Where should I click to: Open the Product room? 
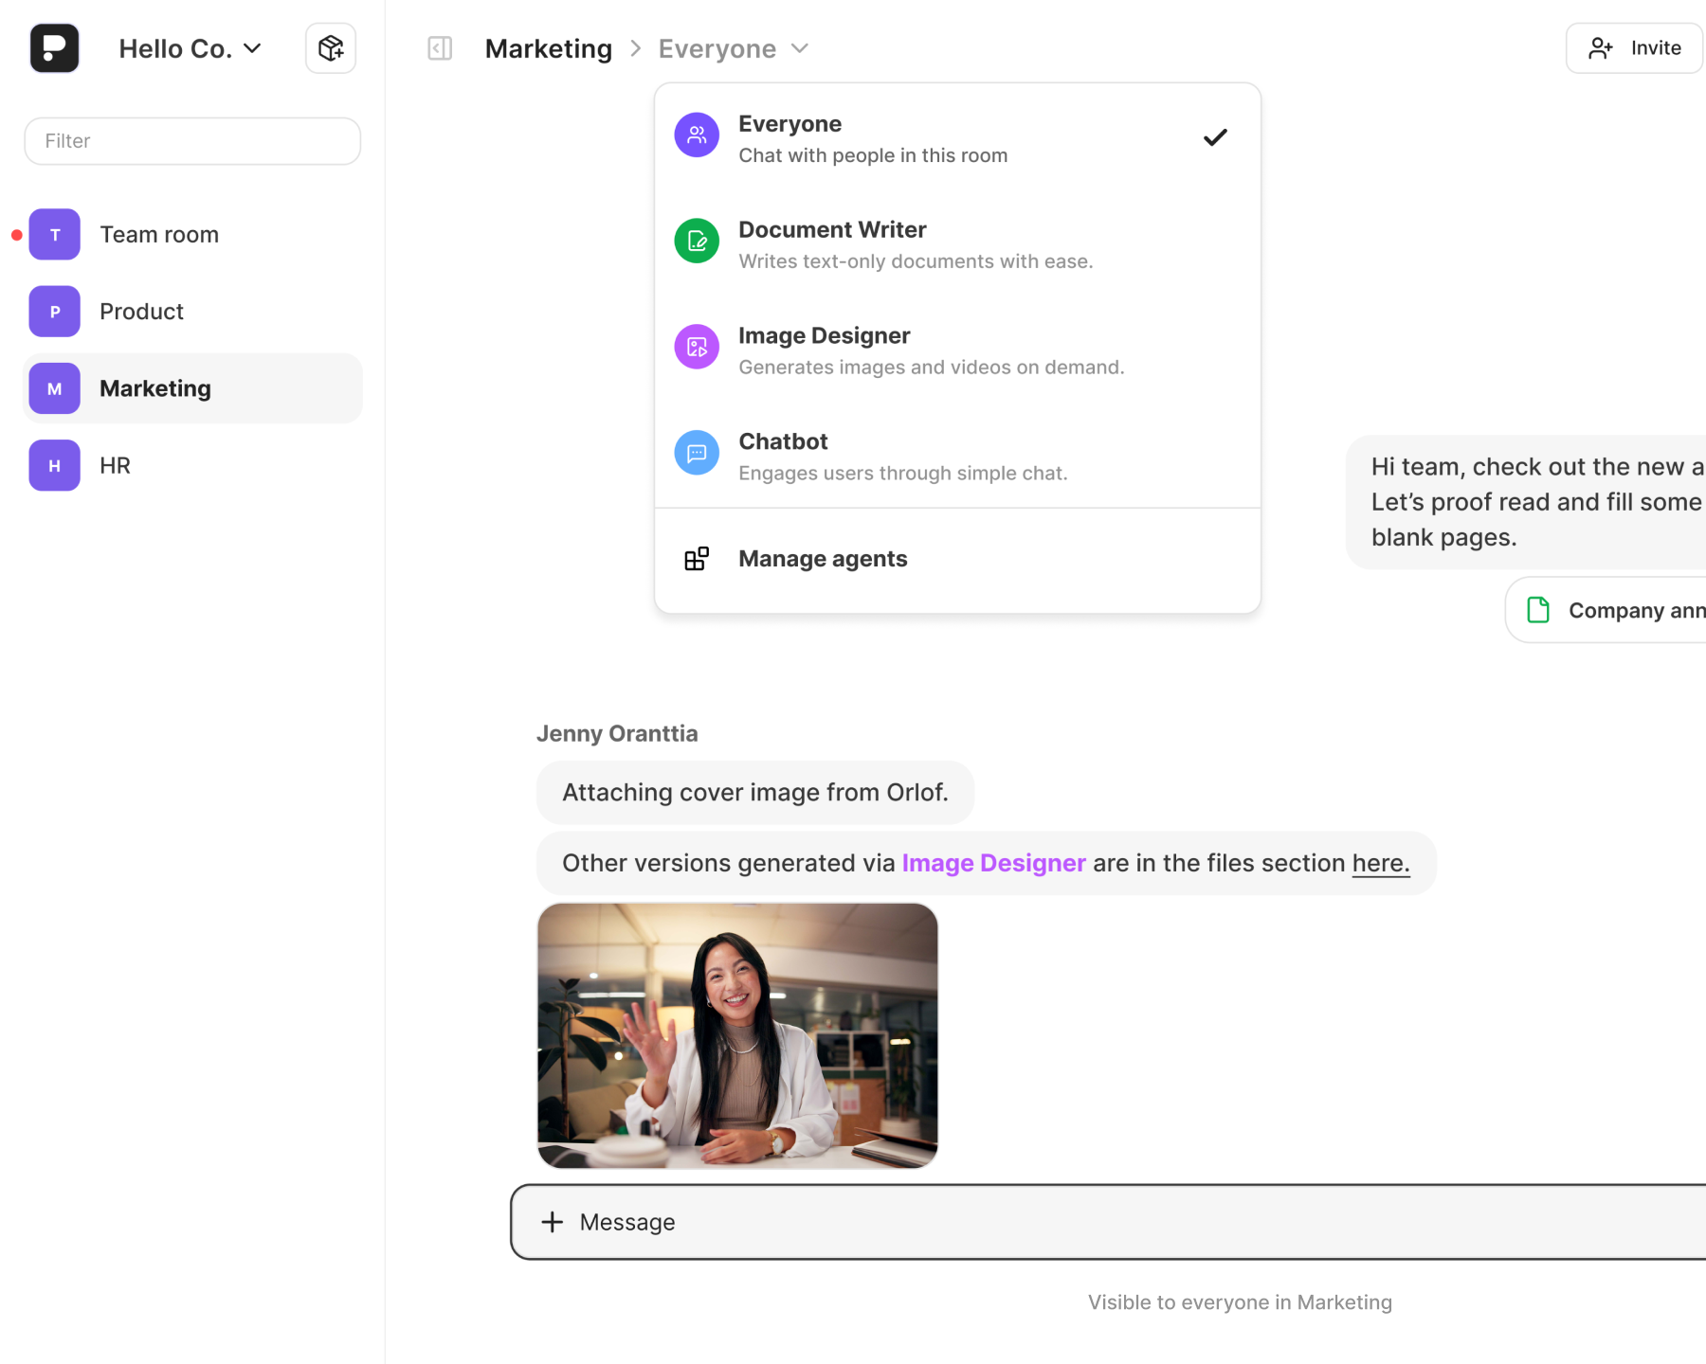tap(192, 312)
